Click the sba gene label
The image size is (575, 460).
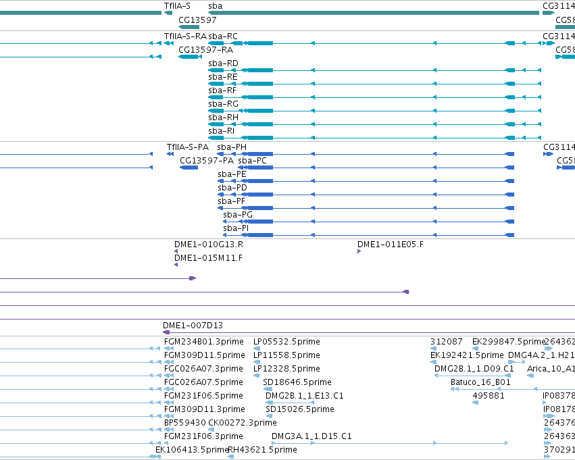(x=216, y=6)
